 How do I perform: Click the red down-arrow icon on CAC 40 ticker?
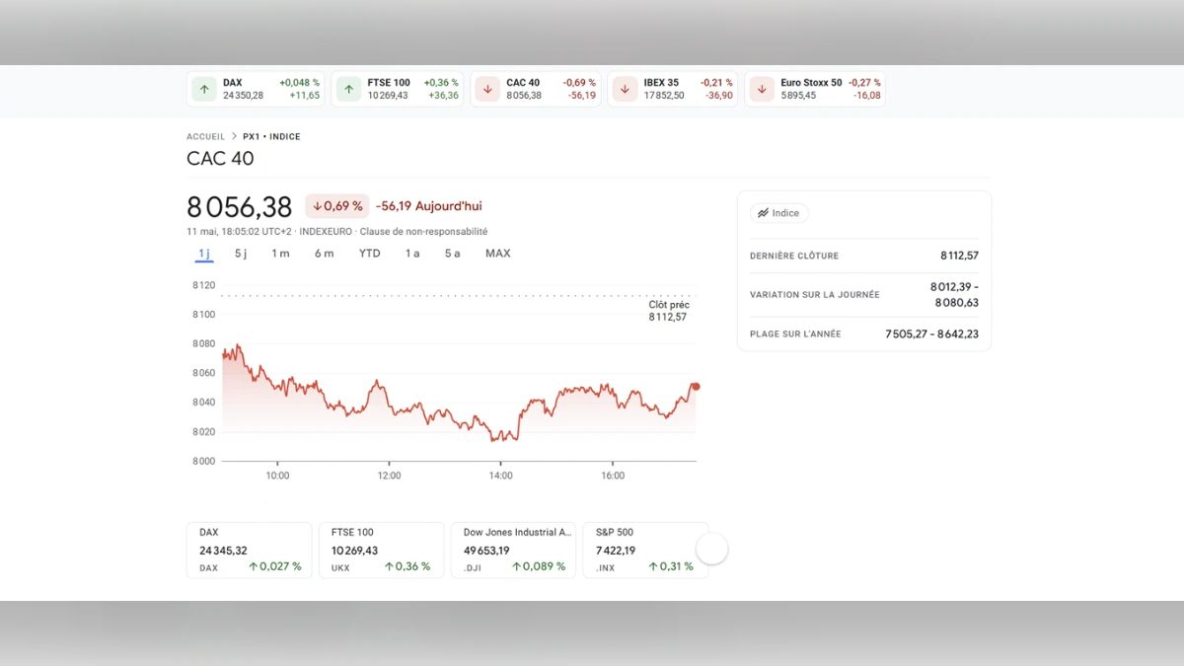(487, 89)
